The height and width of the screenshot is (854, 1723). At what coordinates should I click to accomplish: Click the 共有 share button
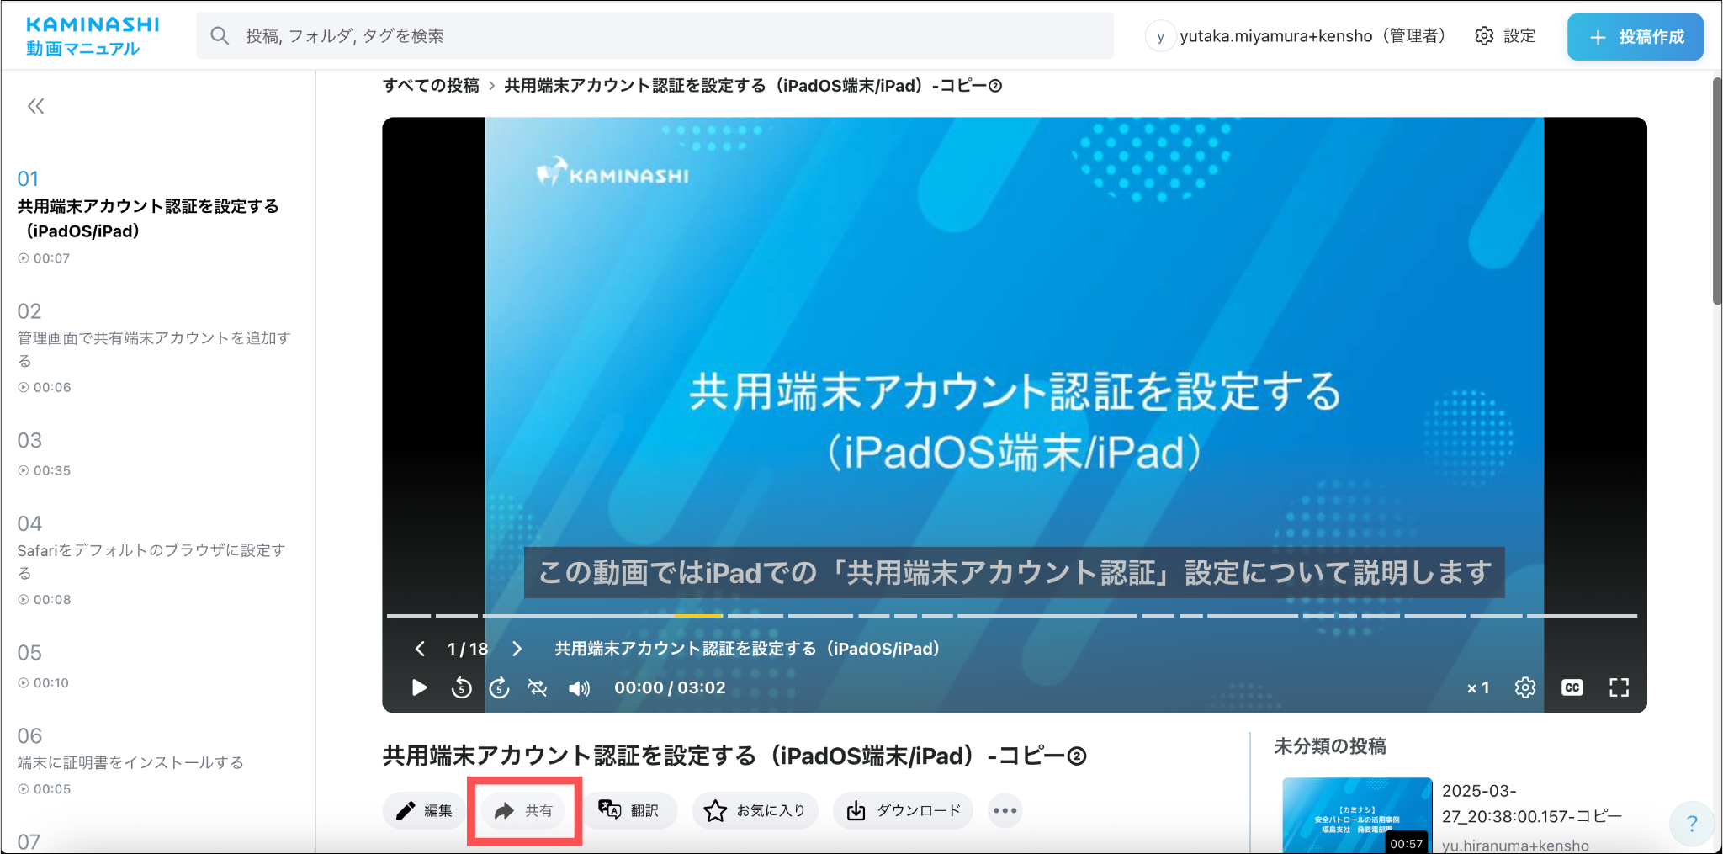tap(524, 810)
